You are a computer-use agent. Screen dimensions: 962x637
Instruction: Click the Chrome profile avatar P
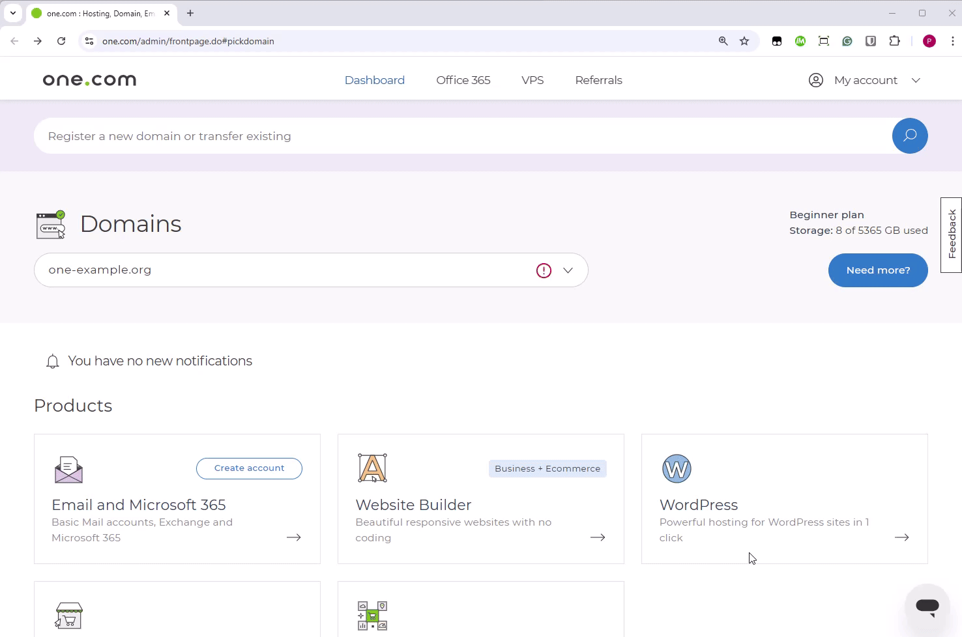coord(929,41)
